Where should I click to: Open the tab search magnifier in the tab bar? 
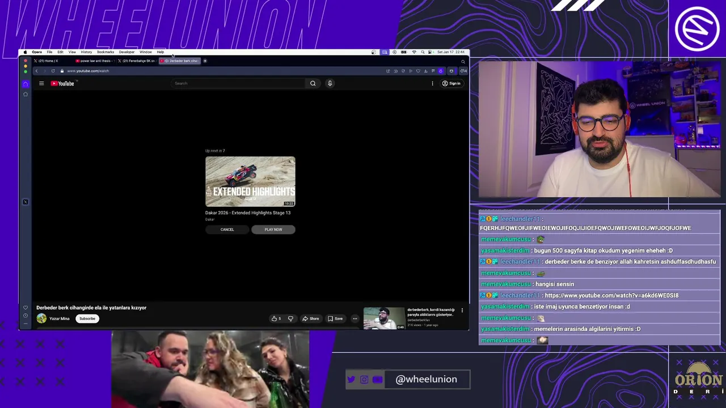click(463, 61)
